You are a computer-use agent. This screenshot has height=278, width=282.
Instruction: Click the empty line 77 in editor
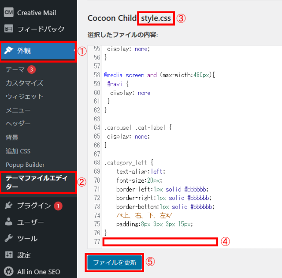point(160,241)
